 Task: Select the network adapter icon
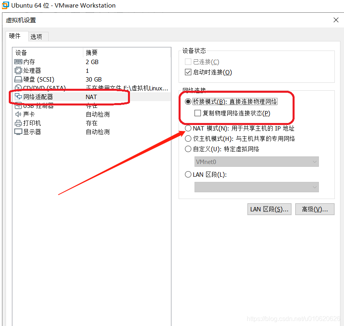[x=18, y=97]
